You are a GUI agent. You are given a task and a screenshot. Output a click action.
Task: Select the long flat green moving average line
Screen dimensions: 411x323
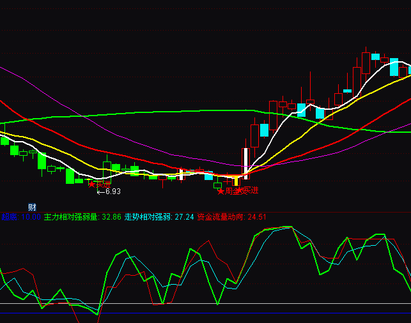point(160,113)
